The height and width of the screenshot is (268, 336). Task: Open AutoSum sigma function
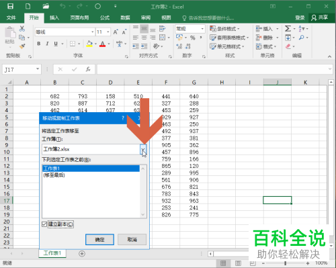coord(288,28)
